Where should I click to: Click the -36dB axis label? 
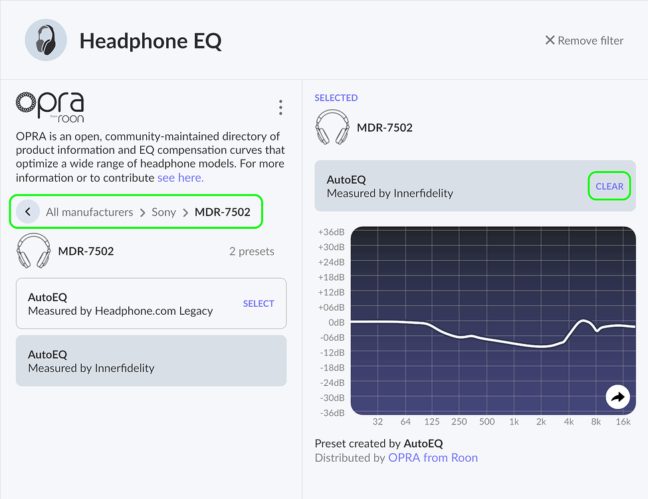click(332, 413)
